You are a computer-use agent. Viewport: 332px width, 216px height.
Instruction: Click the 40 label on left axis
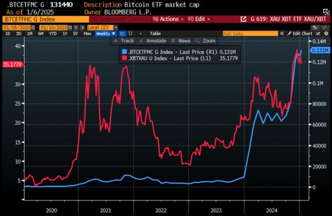pyautogui.click(x=18, y=46)
